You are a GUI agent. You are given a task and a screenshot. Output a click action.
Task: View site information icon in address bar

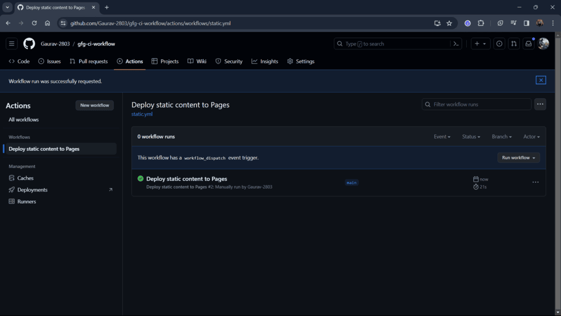(x=63, y=23)
